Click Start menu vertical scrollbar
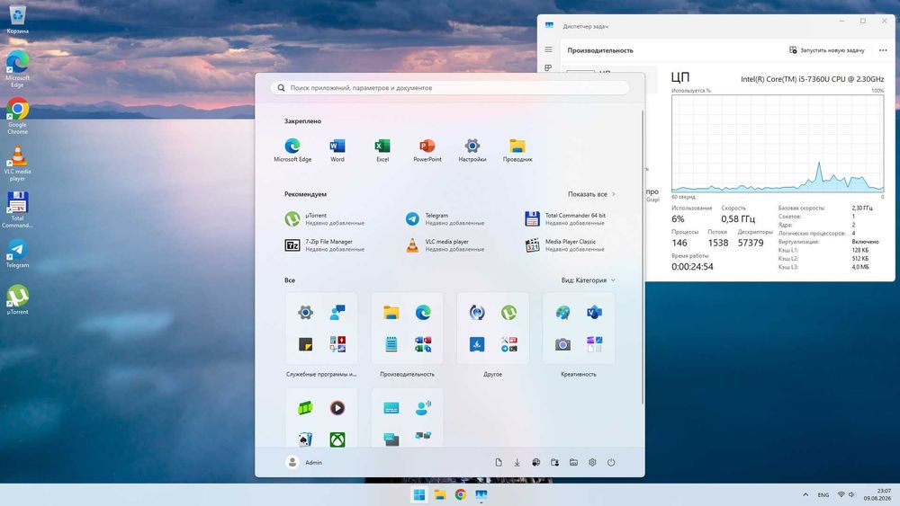Image resolution: width=900 pixels, height=506 pixels. coord(642,258)
